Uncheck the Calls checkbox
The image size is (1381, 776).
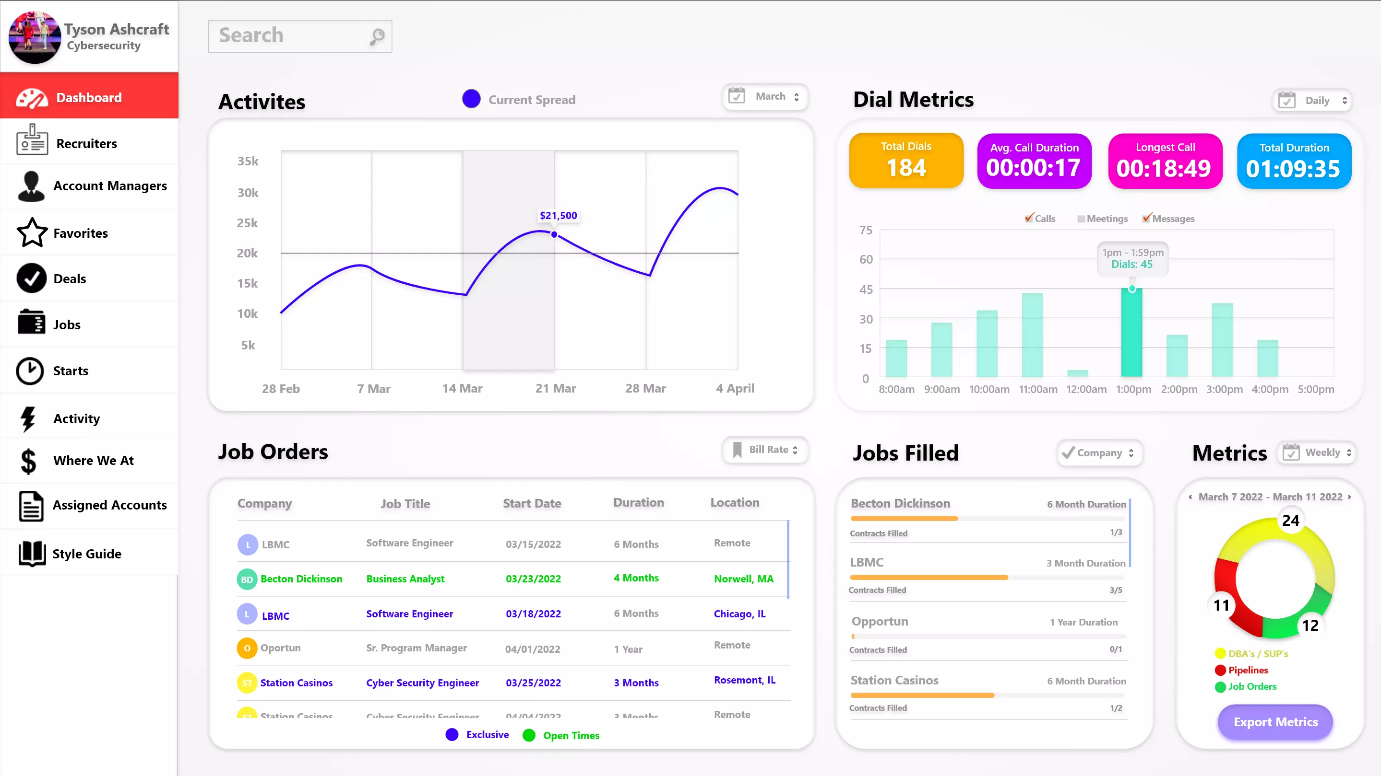1029,218
